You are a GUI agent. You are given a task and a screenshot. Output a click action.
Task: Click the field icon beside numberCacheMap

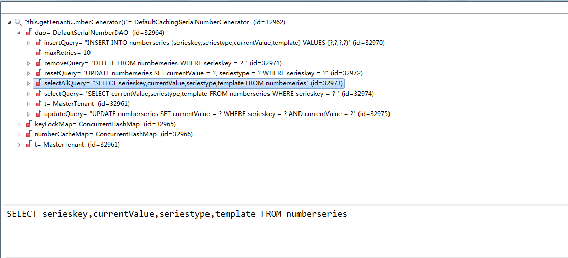(28, 134)
